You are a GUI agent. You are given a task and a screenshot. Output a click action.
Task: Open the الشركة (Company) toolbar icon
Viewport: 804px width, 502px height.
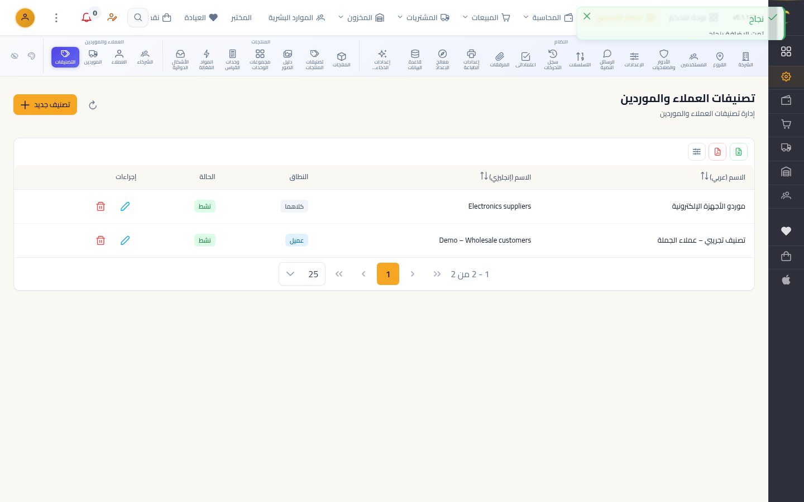745,59
